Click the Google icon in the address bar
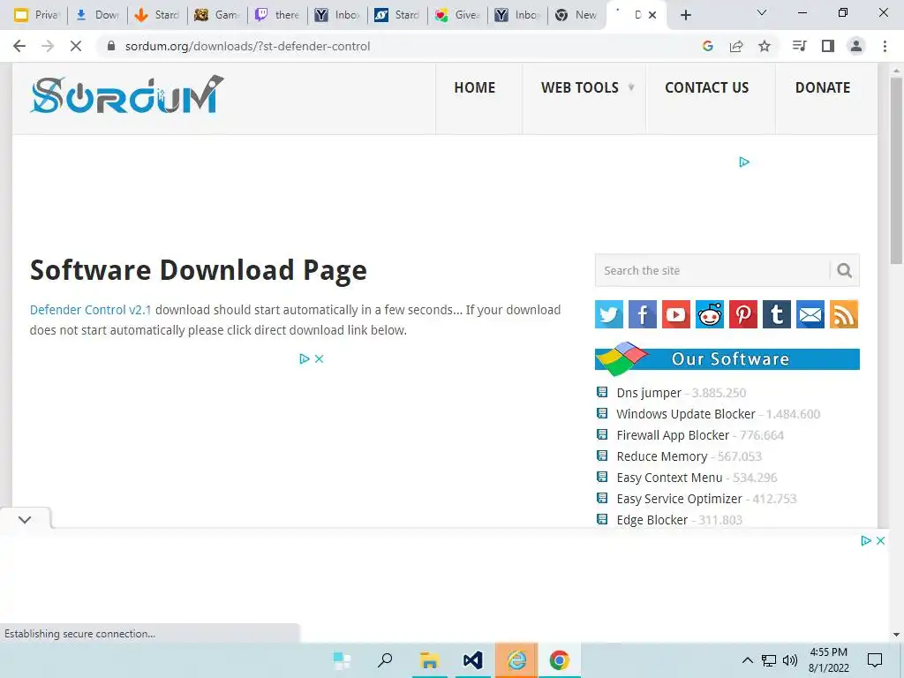 click(708, 46)
